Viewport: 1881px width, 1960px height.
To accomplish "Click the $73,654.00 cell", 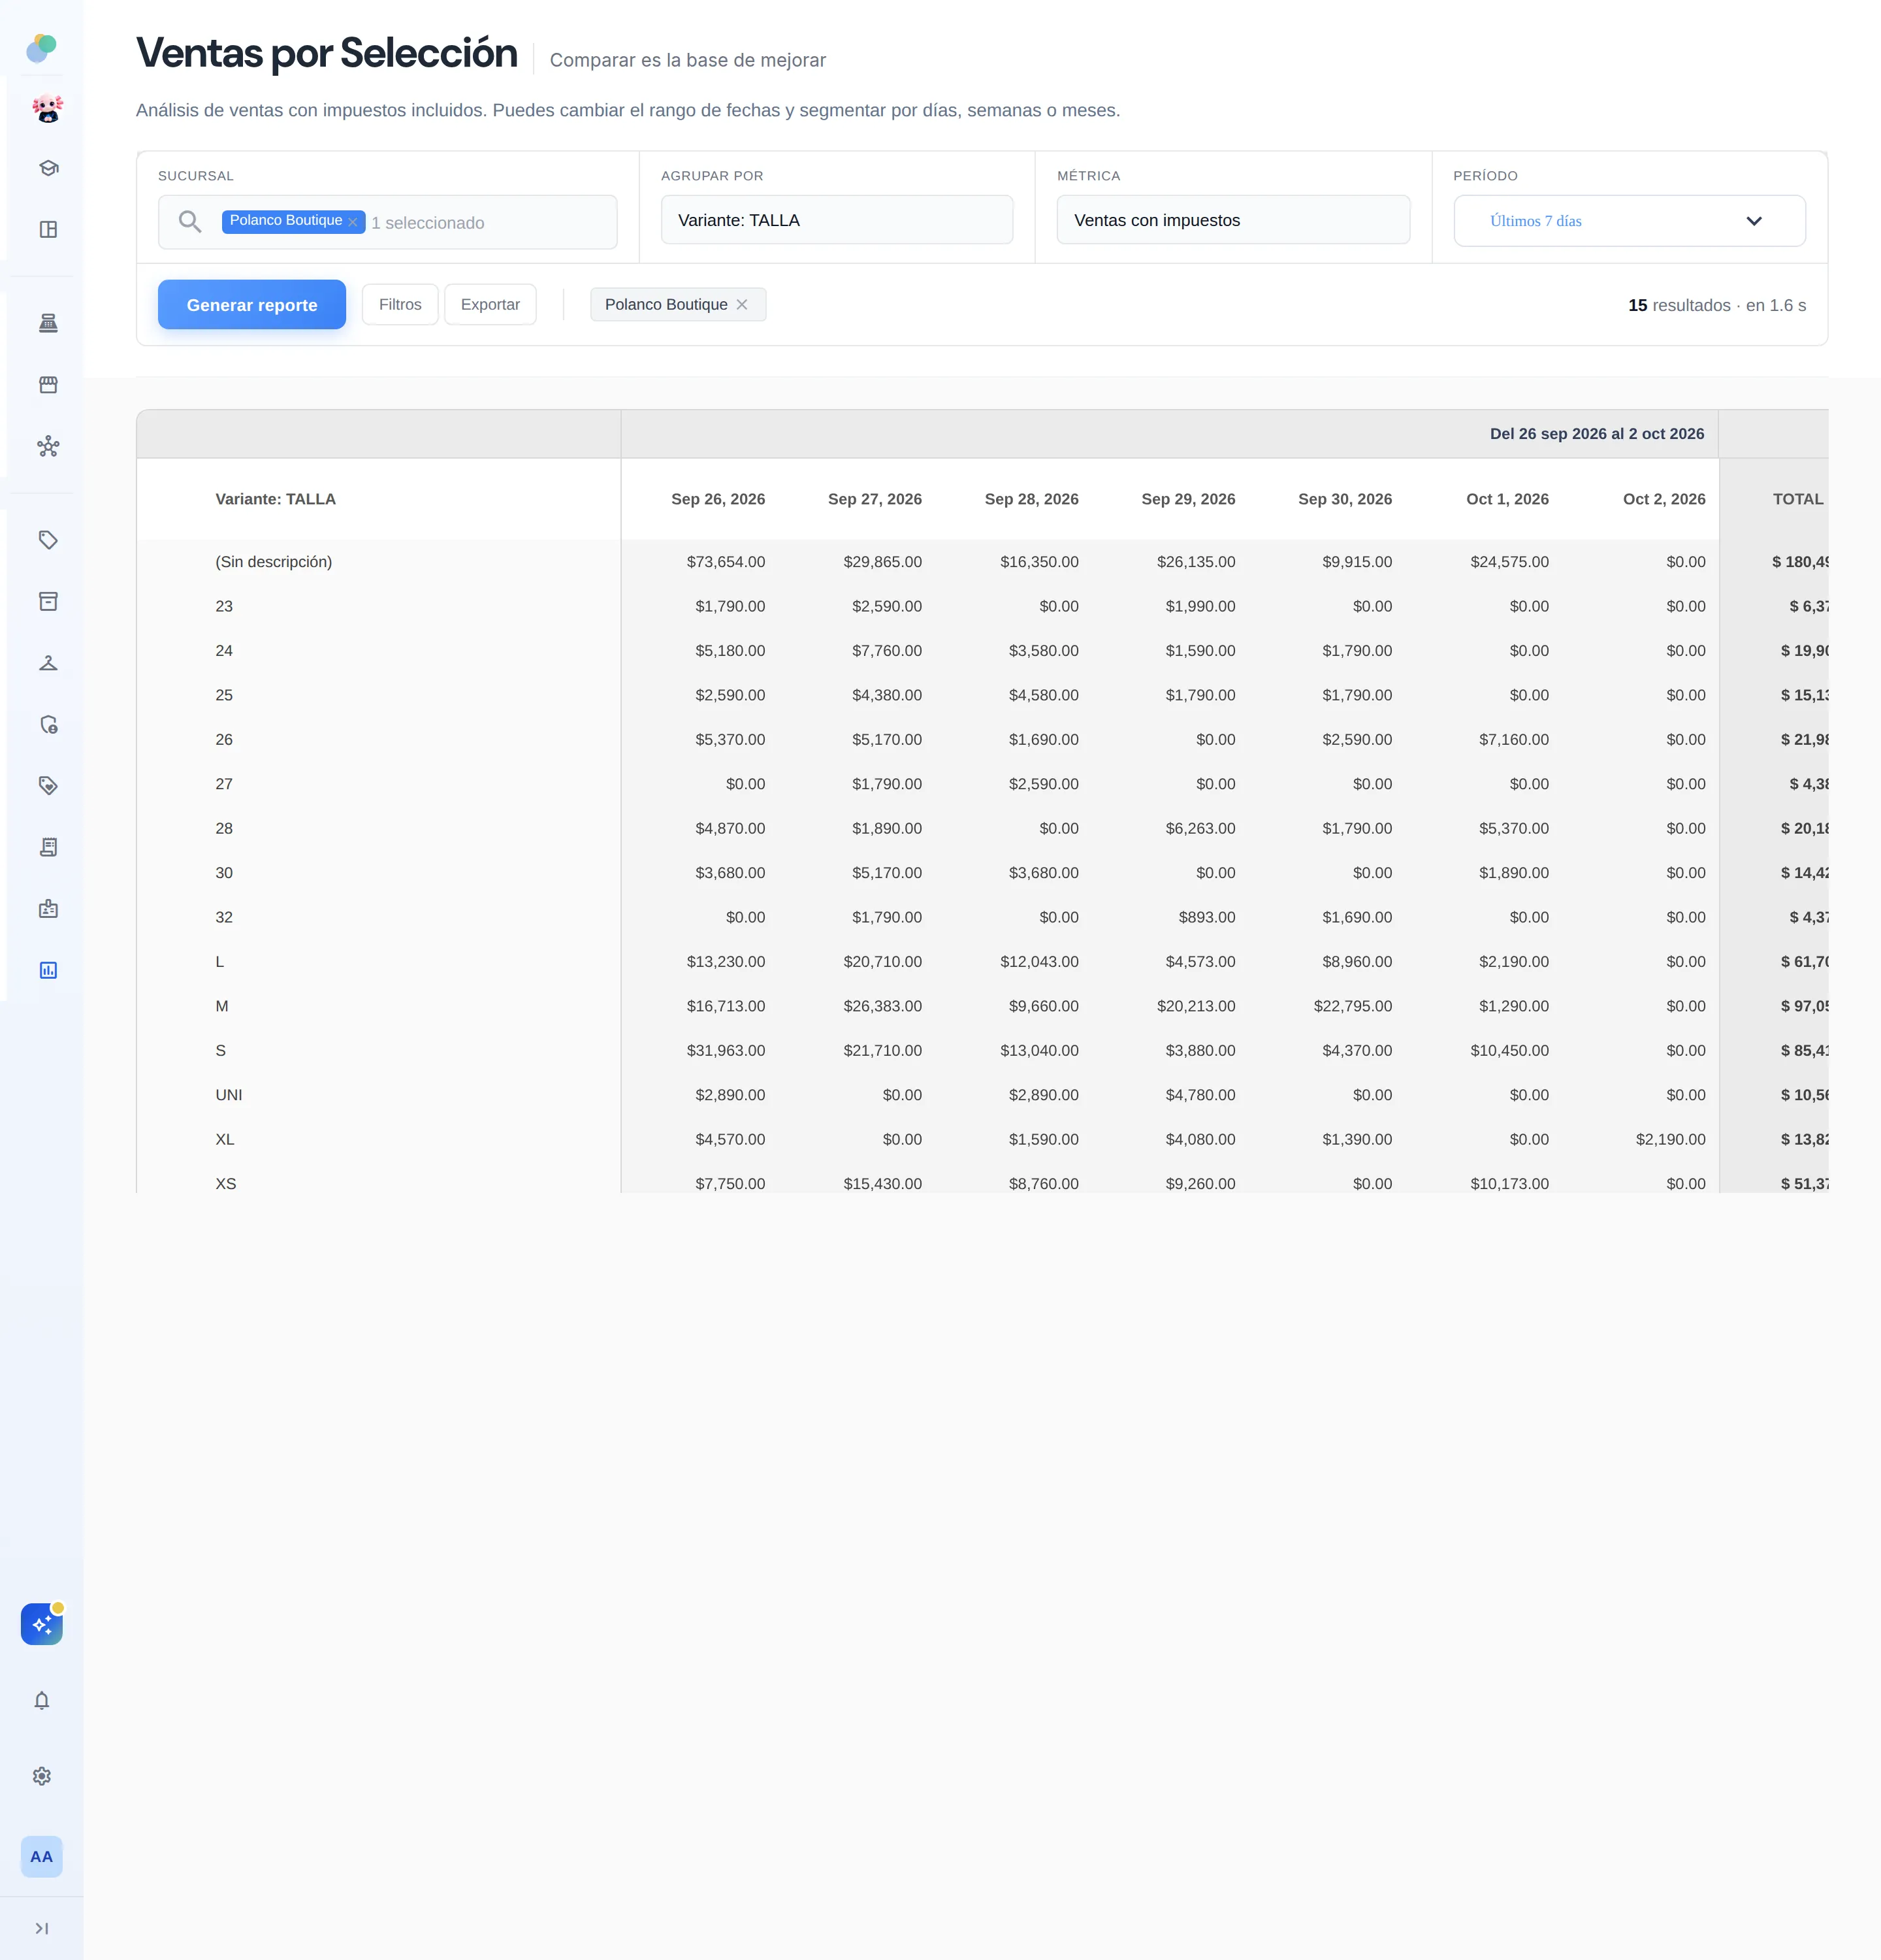I will [726, 562].
